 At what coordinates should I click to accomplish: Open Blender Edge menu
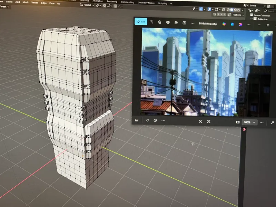coord(44,3)
